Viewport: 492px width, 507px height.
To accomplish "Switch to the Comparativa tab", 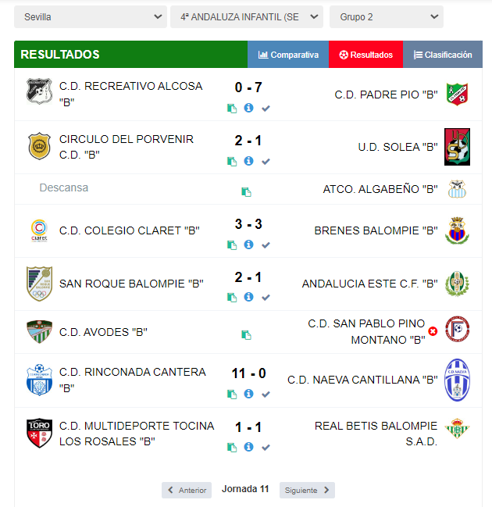I will [x=288, y=55].
